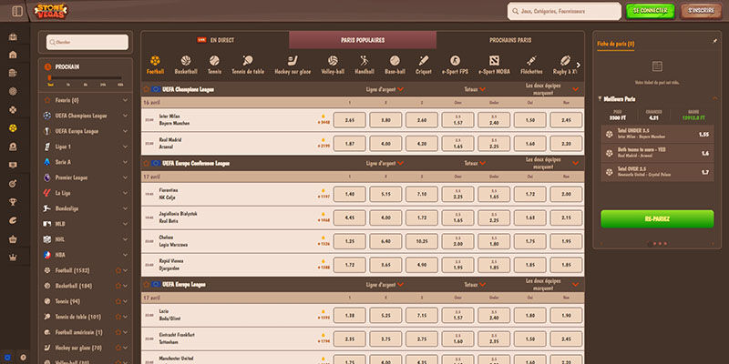The width and height of the screenshot is (729, 364).
Task: Star the Tennis de table (101) entry
Action: click(x=118, y=317)
